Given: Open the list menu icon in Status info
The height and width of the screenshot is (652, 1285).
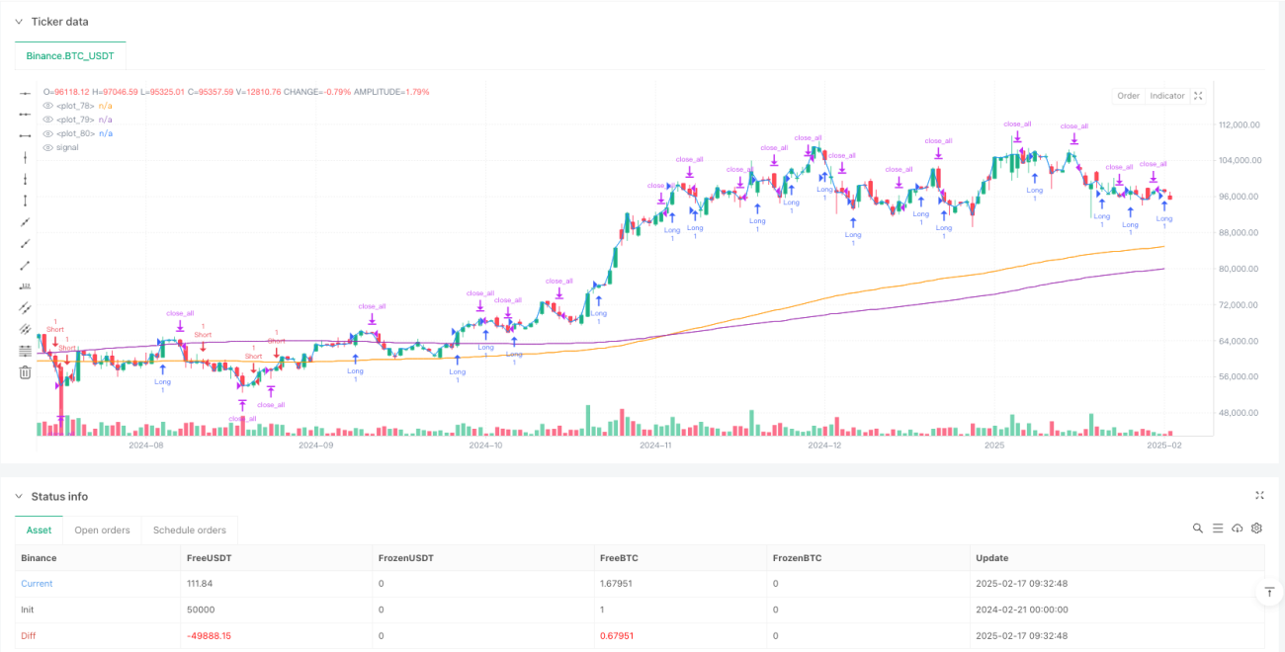Looking at the screenshot, I should [x=1218, y=529].
